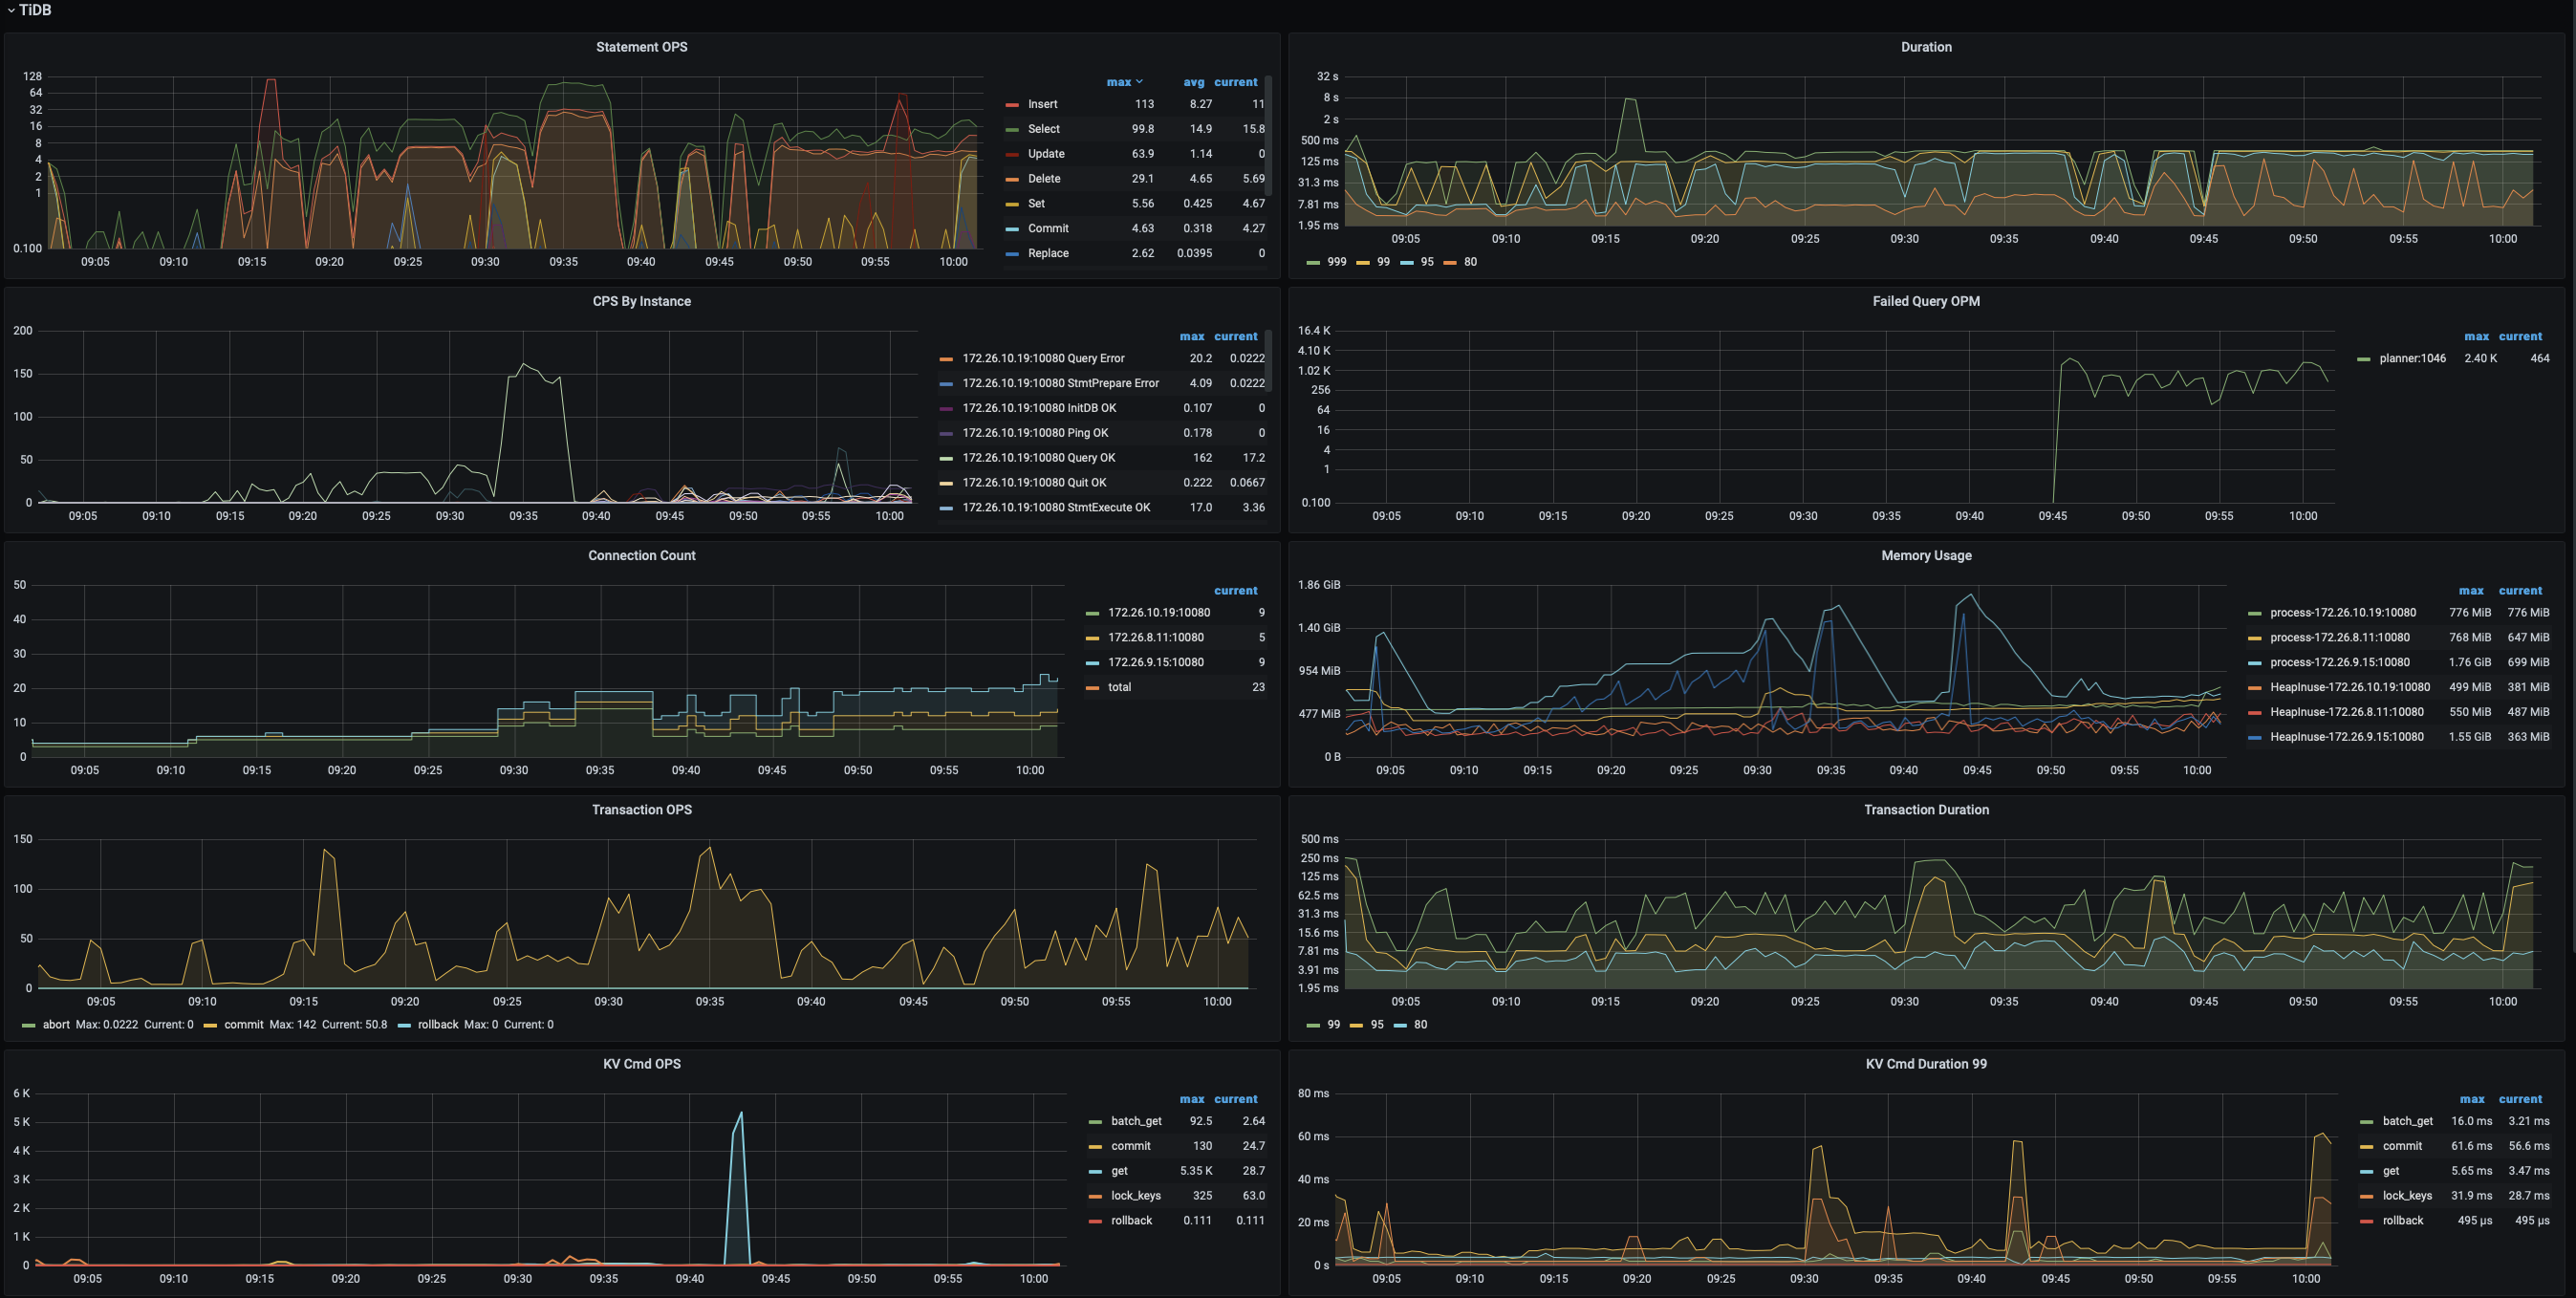Sort Statement OPS legend by avg

[x=1193, y=82]
